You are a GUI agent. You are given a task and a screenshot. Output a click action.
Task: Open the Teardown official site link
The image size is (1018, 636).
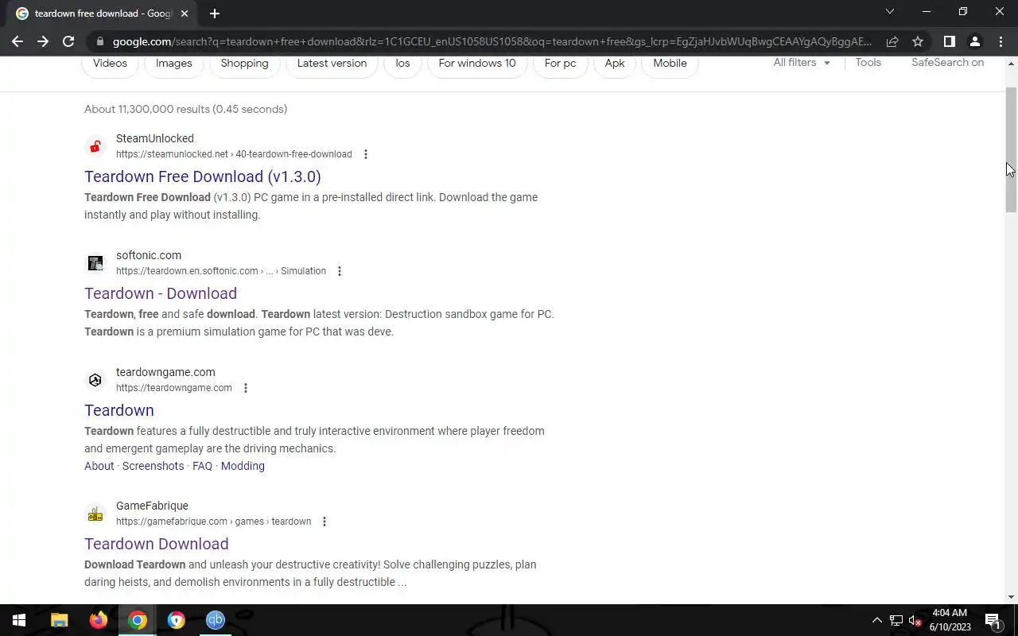pyautogui.click(x=119, y=410)
